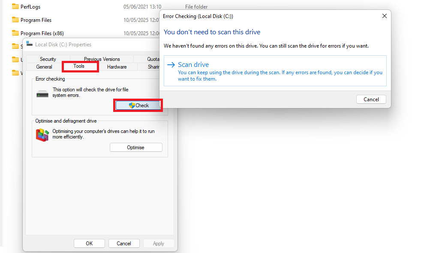
Task: Click the description You can keep using the drive
Action: click(280, 75)
